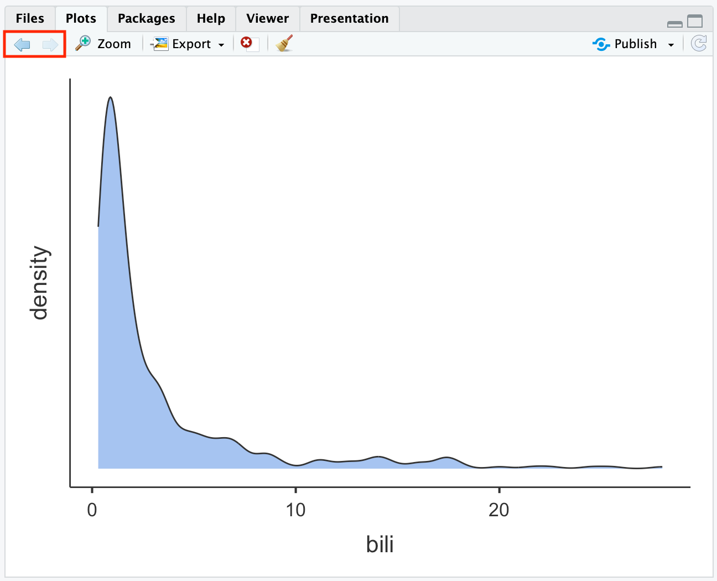Minimize the Plots pane
The height and width of the screenshot is (581, 717).
pos(674,23)
